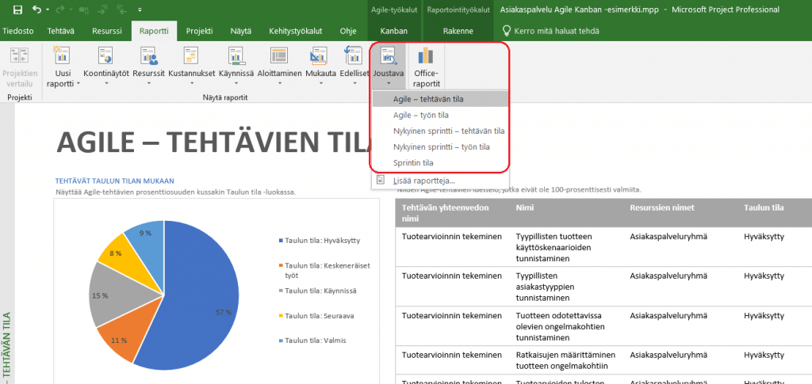
Task: Expand the Aloittaminen dropdown arrow
Action: coord(279,83)
